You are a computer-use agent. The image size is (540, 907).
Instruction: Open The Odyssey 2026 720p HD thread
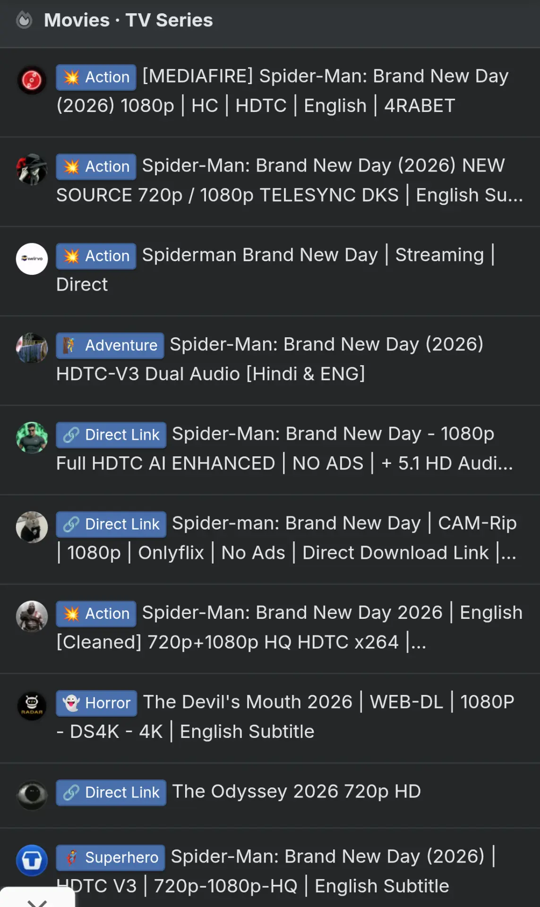tap(296, 792)
